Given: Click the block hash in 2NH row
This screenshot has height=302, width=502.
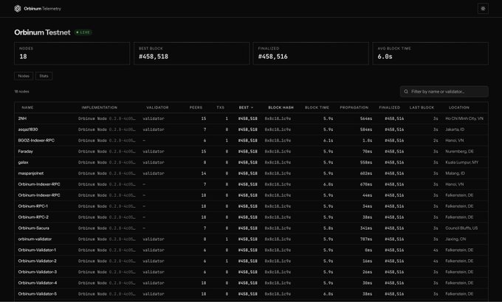Looking at the screenshot, I should [278, 119].
